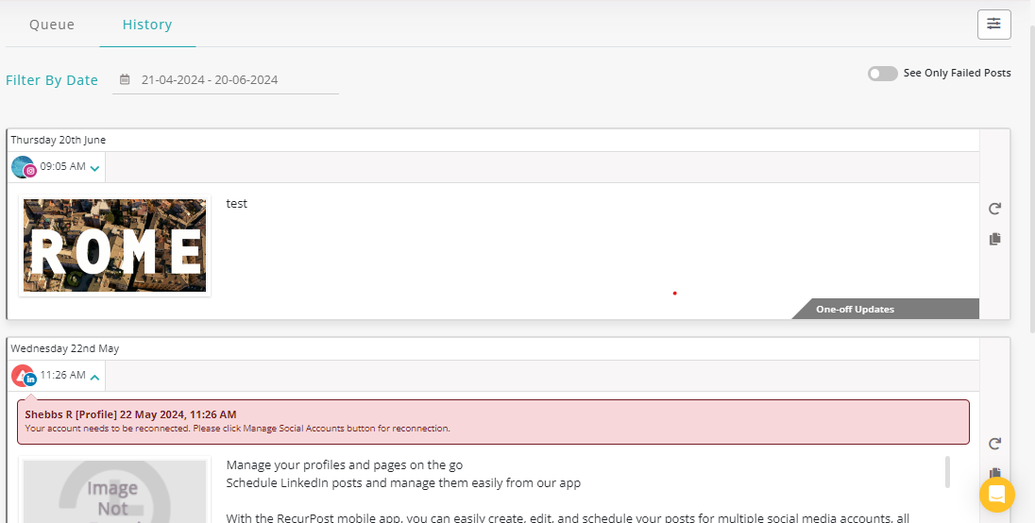
Task: Click the See Only Failed Posts label
Action: (958, 74)
